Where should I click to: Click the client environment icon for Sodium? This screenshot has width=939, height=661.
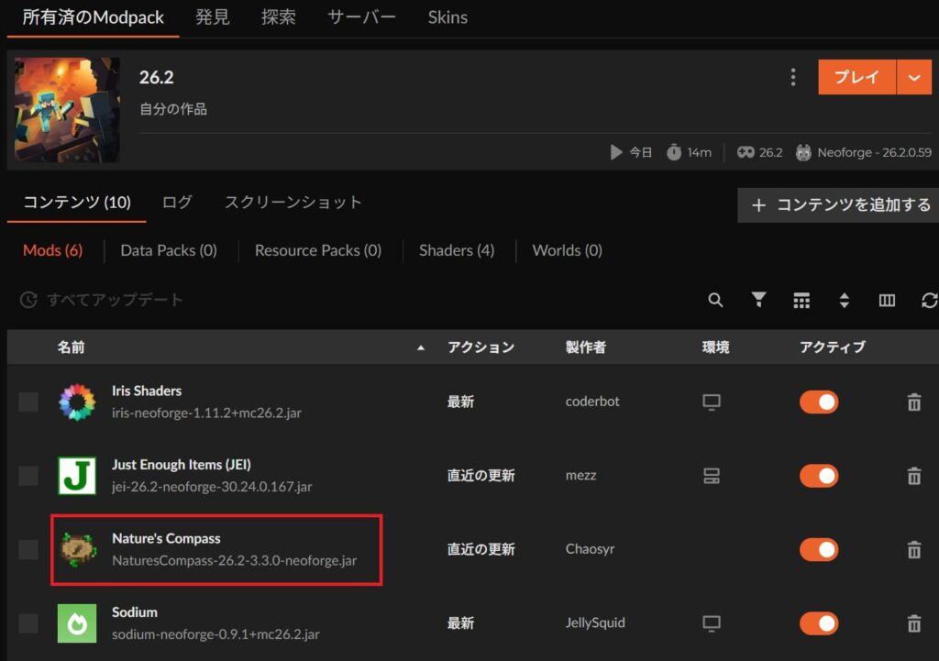click(712, 623)
